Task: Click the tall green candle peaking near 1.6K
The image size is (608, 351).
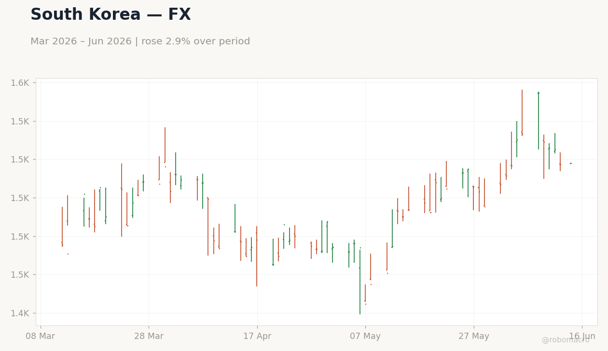Action: pyautogui.click(x=539, y=120)
